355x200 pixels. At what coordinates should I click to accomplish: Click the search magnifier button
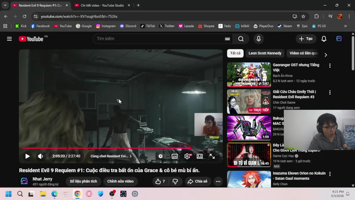pos(241,39)
